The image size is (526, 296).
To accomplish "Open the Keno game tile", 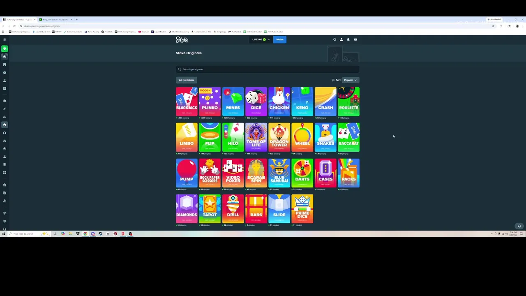I will click(x=302, y=101).
